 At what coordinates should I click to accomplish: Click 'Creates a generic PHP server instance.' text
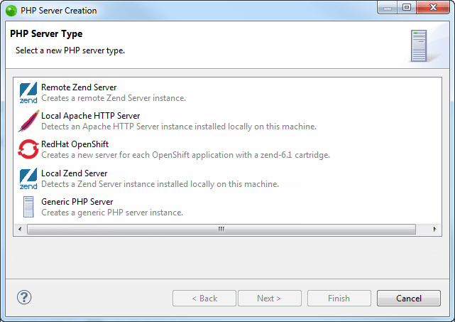pos(112,213)
